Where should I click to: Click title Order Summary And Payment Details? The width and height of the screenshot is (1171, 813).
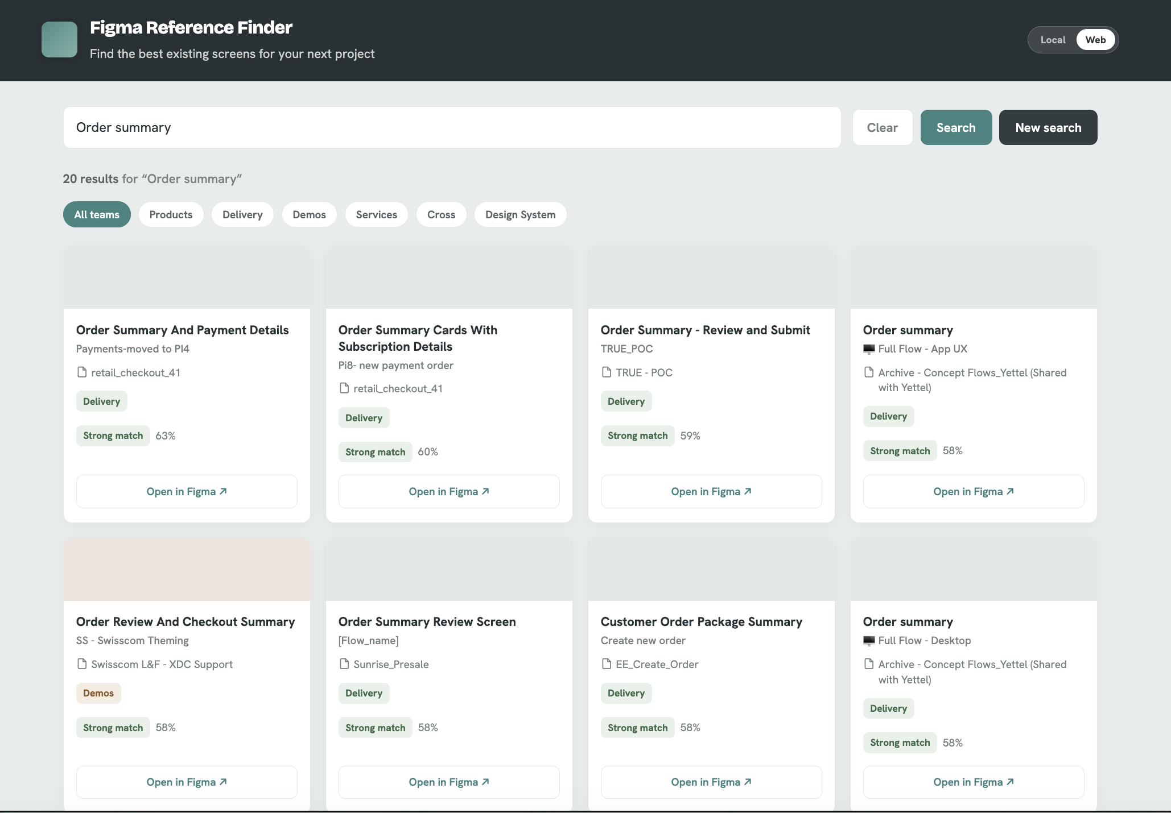pyautogui.click(x=182, y=330)
